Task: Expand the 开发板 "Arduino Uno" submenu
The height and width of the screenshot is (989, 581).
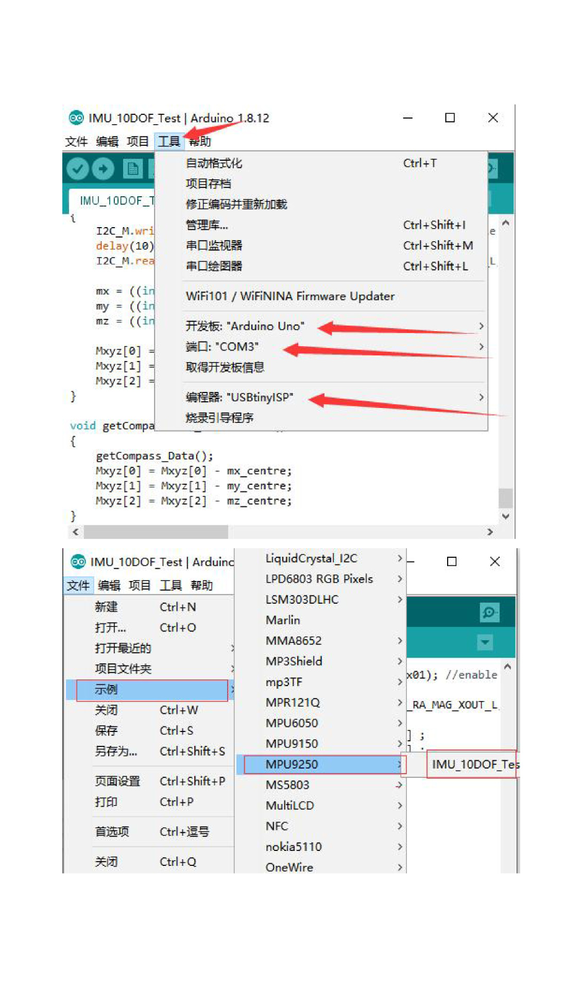Action: tap(321, 326)
